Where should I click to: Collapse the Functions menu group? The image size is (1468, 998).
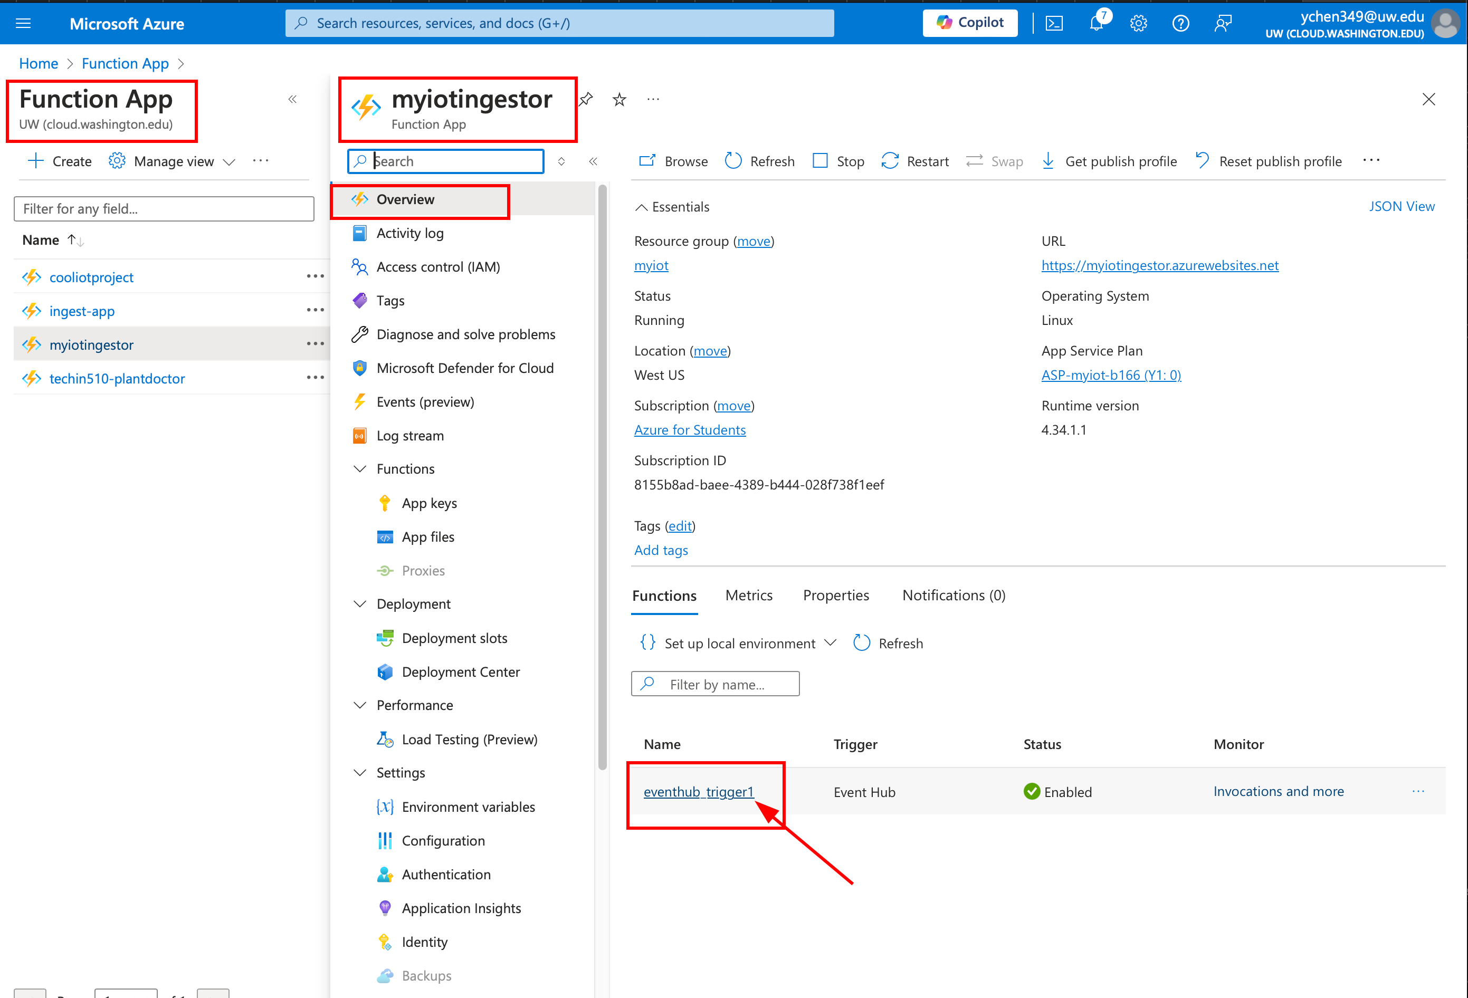coord(360,469)
